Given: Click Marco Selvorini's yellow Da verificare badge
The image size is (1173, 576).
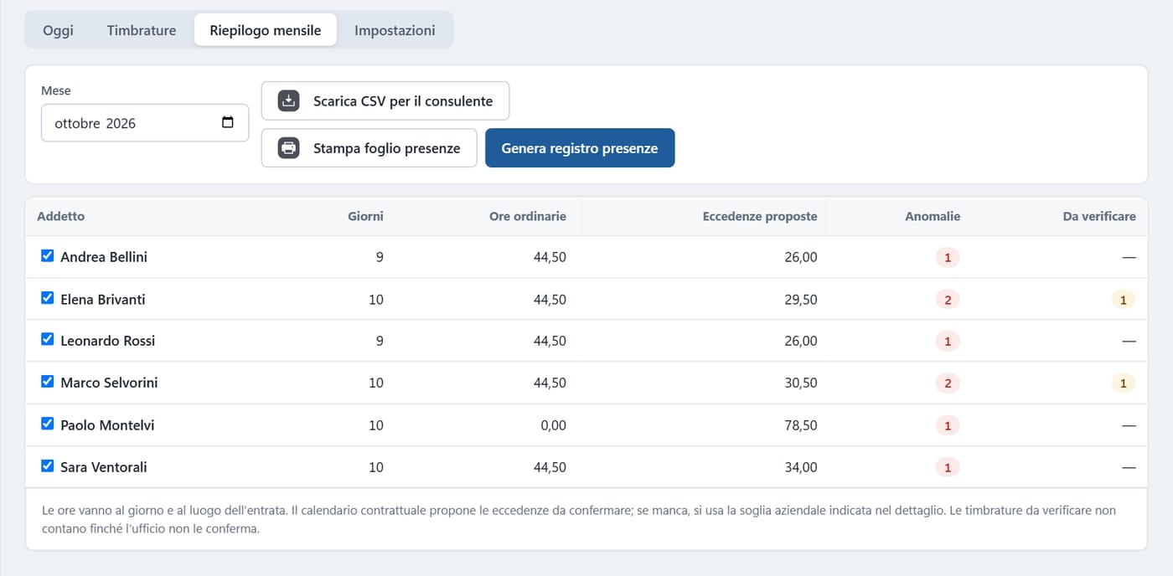Looking at the screenshot, I should 1124,383.
